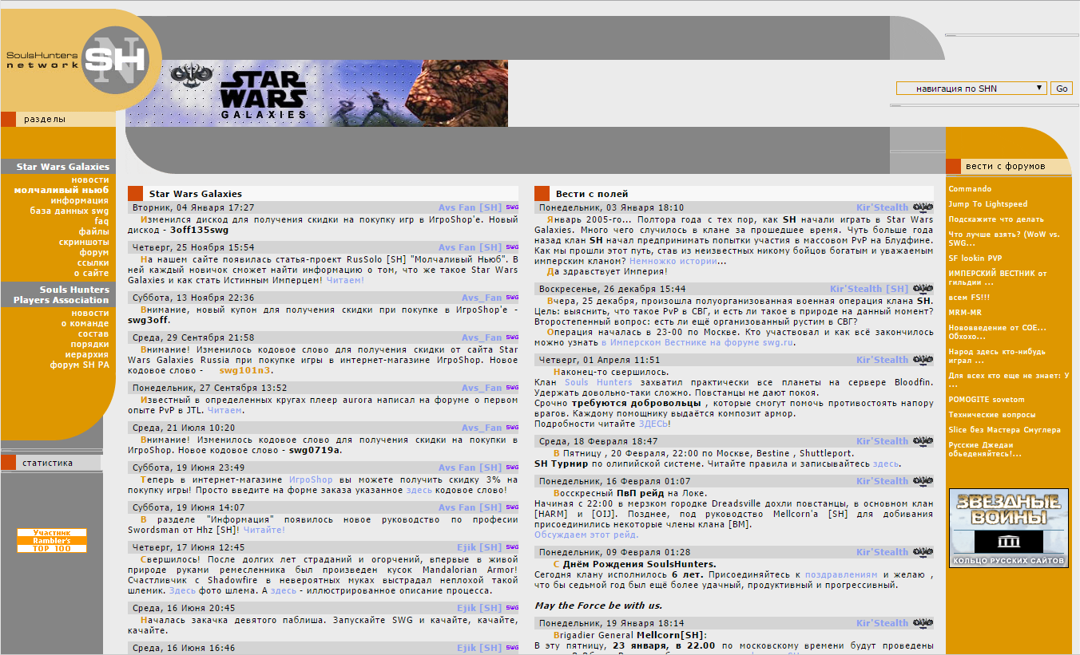Open Souls Hunters link in 01 Апреля post
Viewport: 1080px width, 655px height.
598,383
